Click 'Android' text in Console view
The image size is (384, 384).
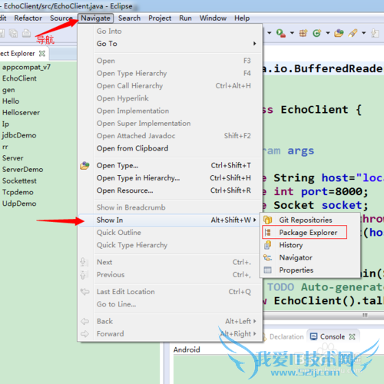187,349
